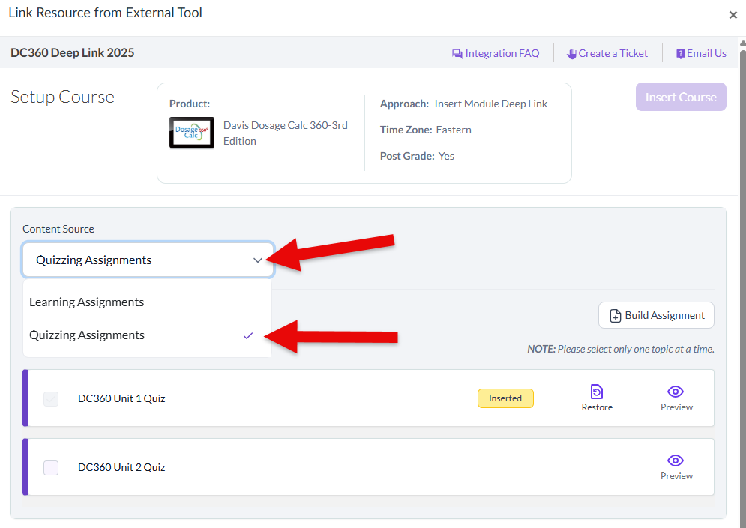Image resolution: width=746 pixels, height=528 pixels.
Task: Click the Build Assignment document-plus icon
Action: tap(616, 315)
